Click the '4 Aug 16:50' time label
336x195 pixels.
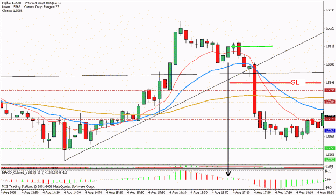tap(220, 193)
